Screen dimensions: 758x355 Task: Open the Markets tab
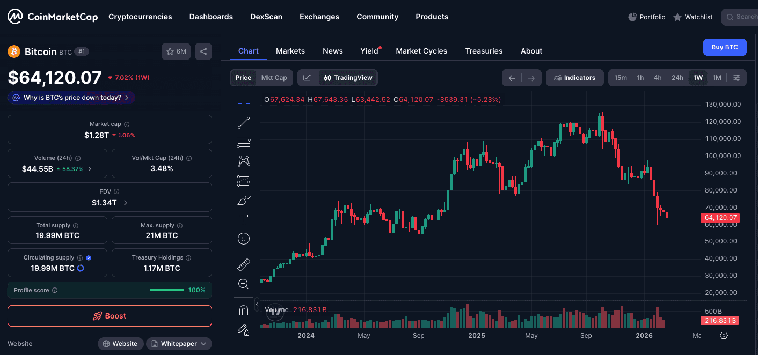[x=290, y=51]
